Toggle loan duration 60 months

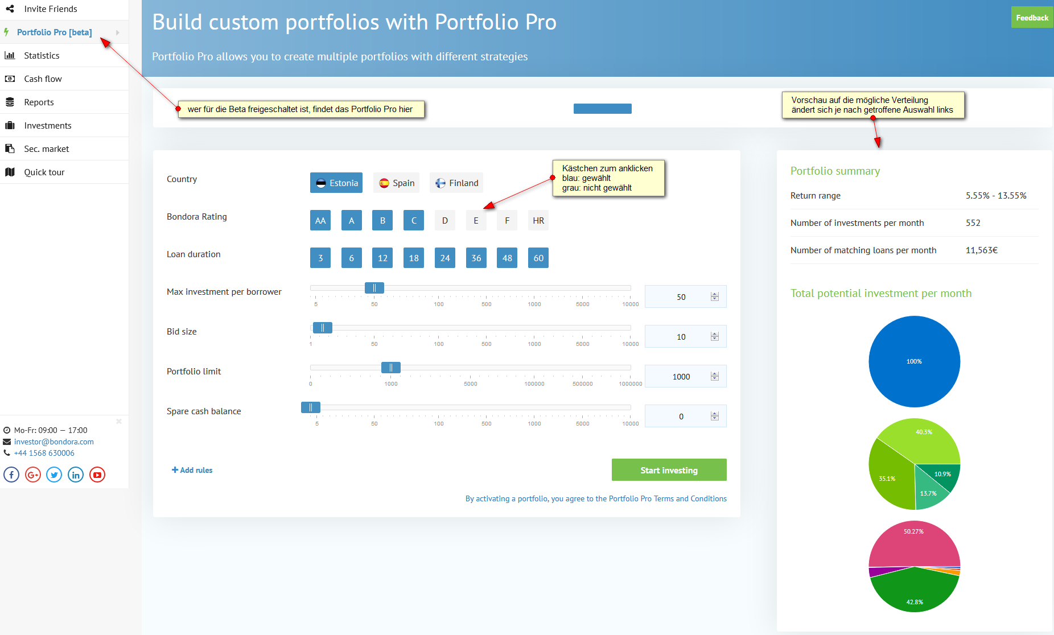pyautogui.click(x=538, y=258)
